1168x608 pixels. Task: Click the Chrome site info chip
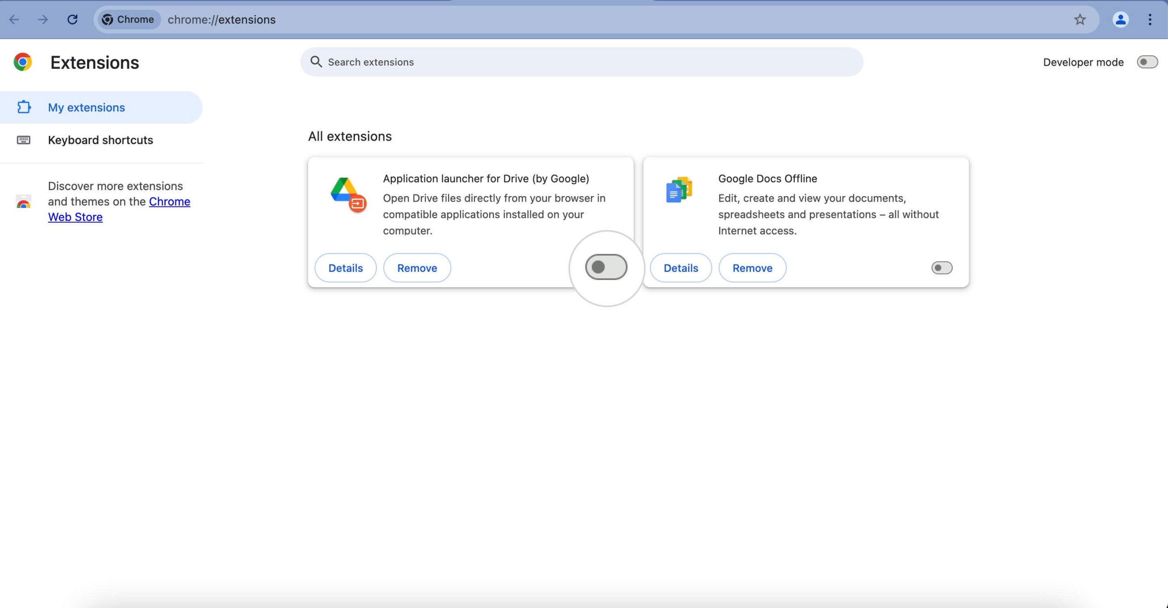point(128,20)
